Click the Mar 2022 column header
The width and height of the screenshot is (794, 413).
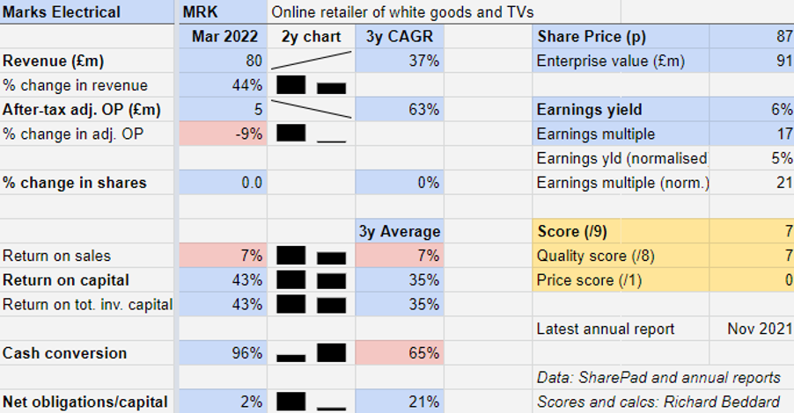point(223,36)
